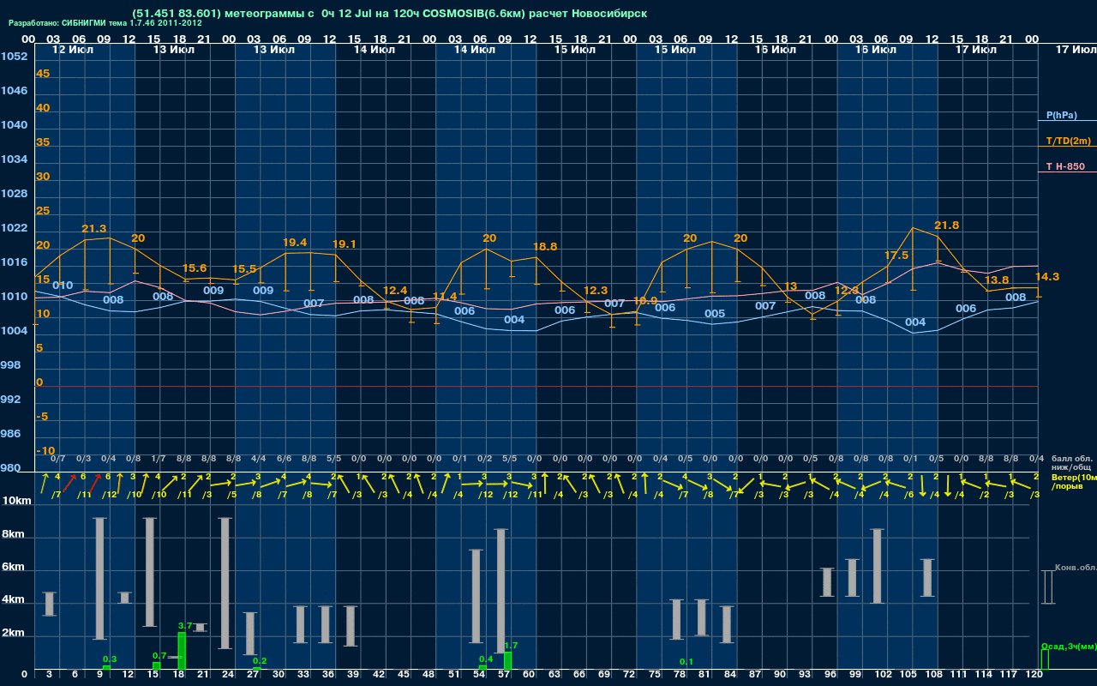
Task: Click the 15.6 temperature label
Action: click(195, 268)
